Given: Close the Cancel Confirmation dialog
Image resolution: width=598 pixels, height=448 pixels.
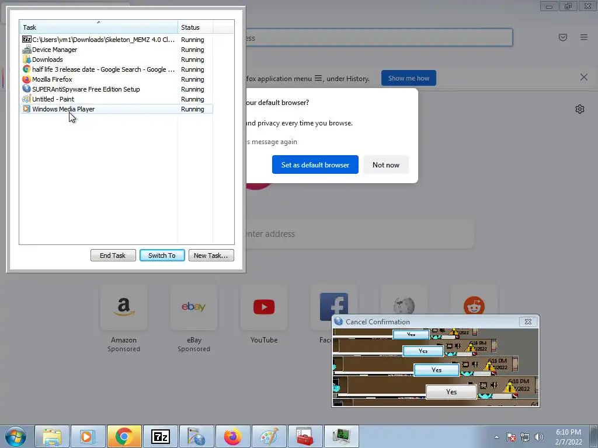Looking at the screenshot, I should tap(528, 321).
